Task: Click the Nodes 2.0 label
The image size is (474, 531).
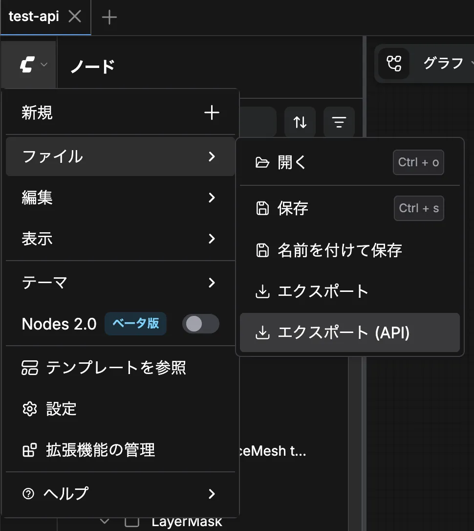Action: click(x=59, y=324)
